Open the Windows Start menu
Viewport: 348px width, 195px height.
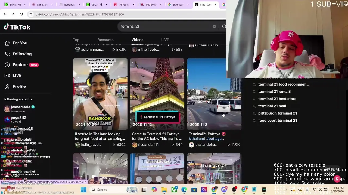pyautogui.click(x=83, y=190)
